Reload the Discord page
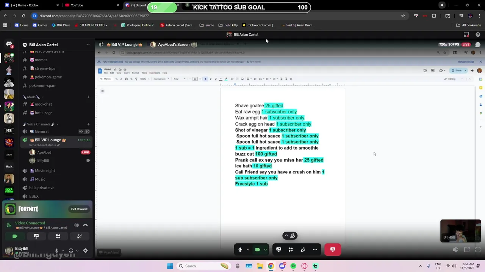 coord(23,16)
